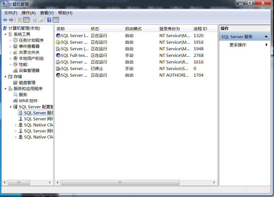Click the process ID 2768 cell
274x197 pixels.
point(199,55)
